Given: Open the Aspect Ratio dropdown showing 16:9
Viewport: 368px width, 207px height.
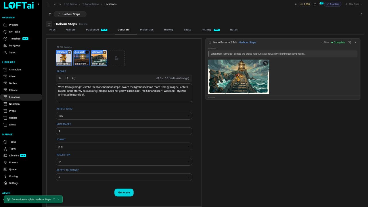Looking at the screenshot, I should pyautogui.click(x=124, y=116).
